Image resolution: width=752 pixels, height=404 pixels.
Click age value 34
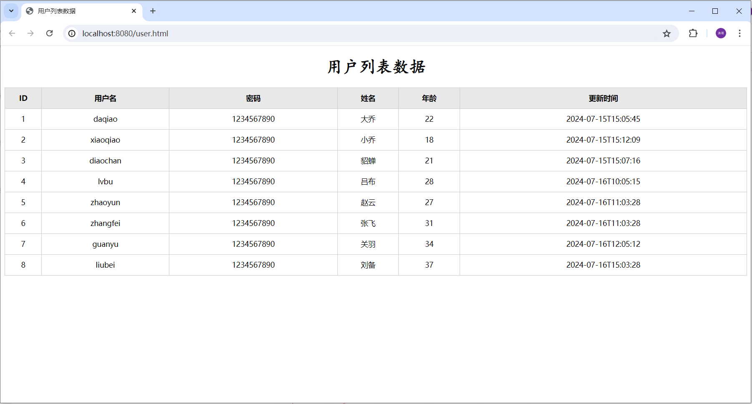pyautogui.click(x=429, y=244)
